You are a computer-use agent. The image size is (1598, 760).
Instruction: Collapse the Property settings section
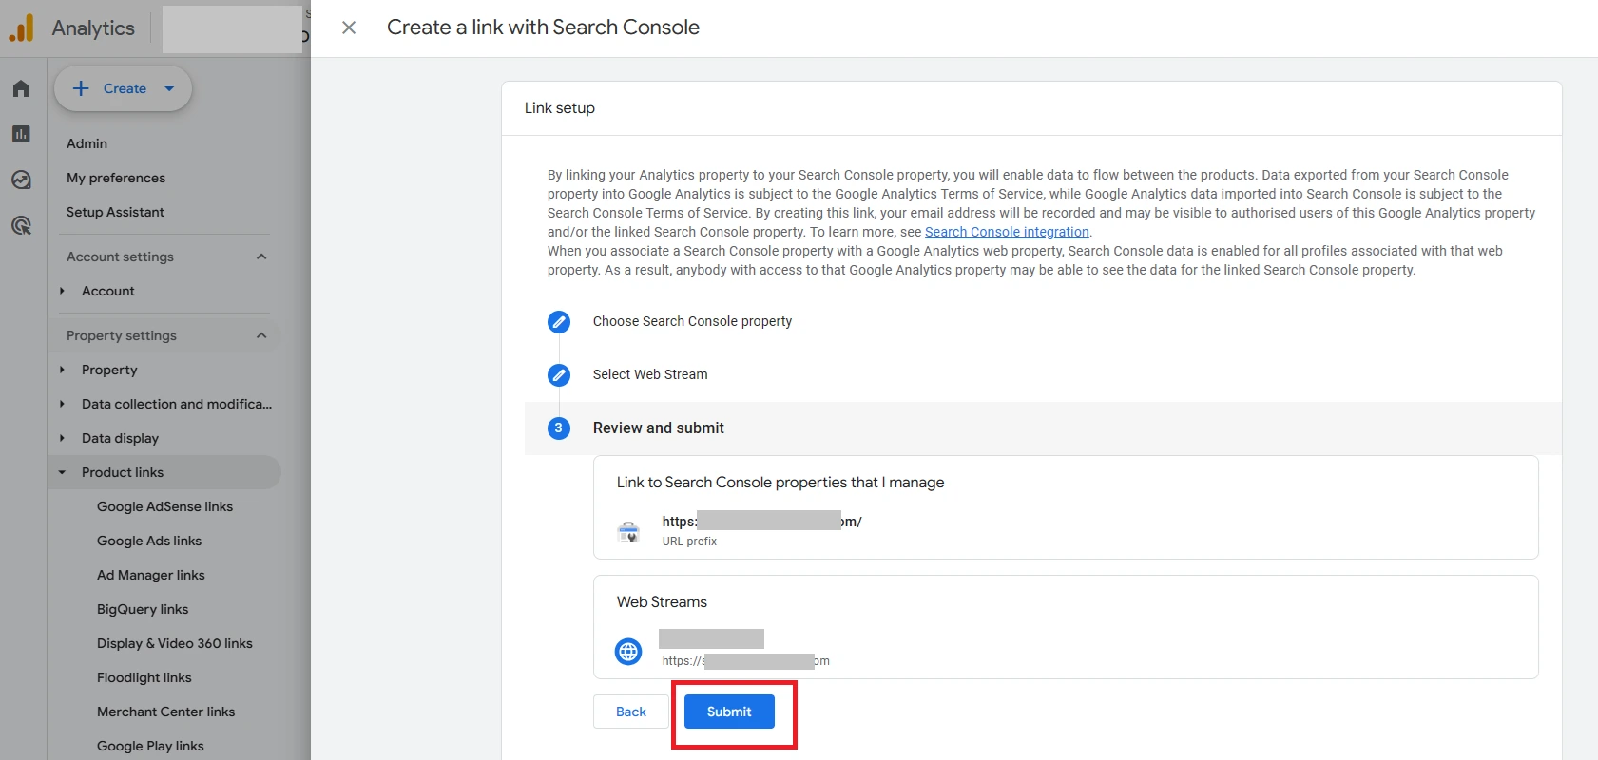pyautogui.click(x=261, y=335)
